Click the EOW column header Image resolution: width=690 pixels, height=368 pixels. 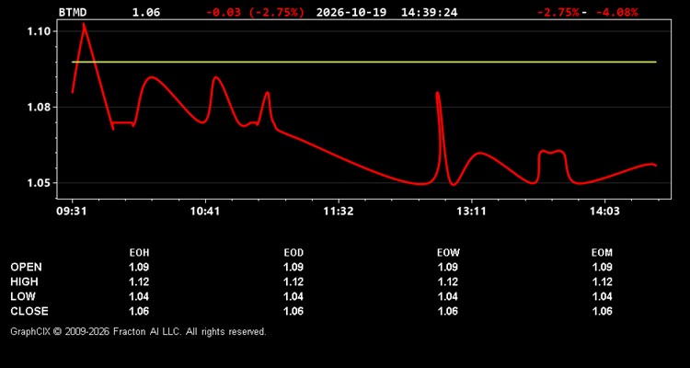point(448,253)
